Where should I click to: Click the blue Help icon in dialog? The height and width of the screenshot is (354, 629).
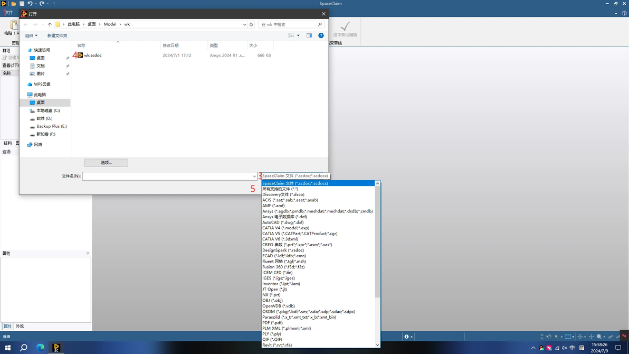coord(321,35)
